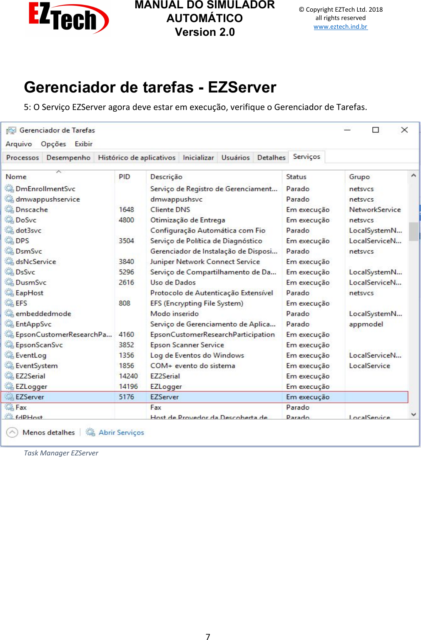Viewport: 421px width, 640px height.
Task: Open the Opções menu
Action: pos(53,144)
